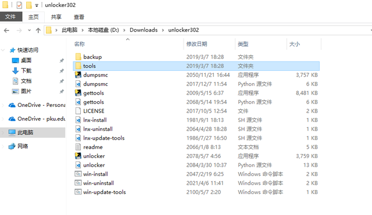Navigate to 本地磁盘 (D:) in breadcrumb
The height and width of the screenshot is (215, 372).
coord(103,30)
